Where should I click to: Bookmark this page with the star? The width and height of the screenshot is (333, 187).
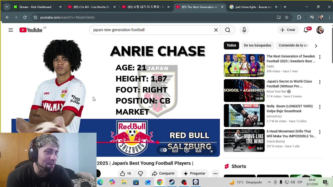[287, 17]
